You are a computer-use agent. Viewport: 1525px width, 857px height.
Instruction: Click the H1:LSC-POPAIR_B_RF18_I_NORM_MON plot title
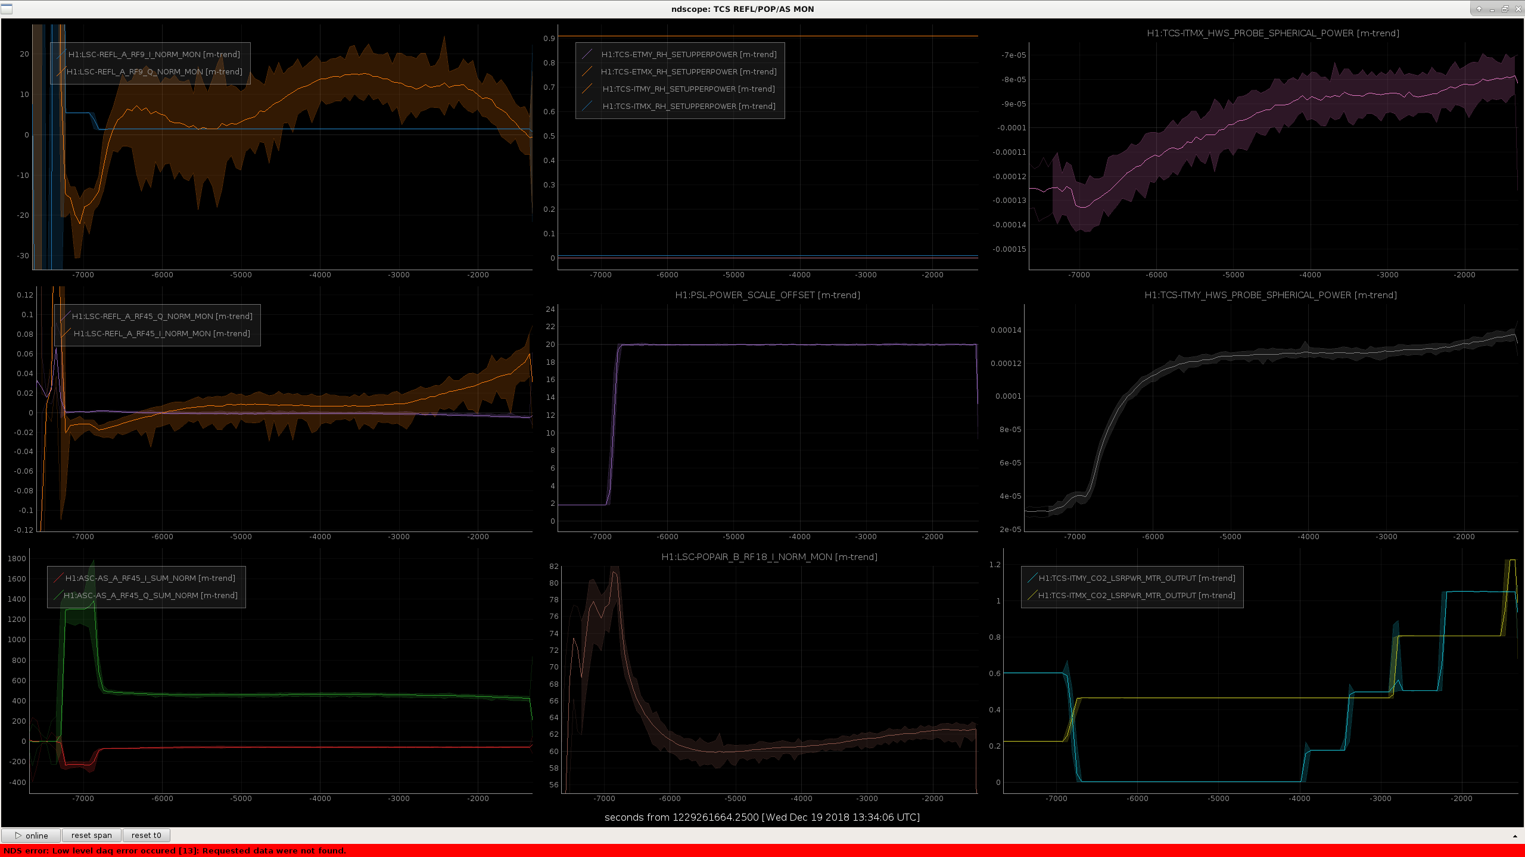click(770, 557)
